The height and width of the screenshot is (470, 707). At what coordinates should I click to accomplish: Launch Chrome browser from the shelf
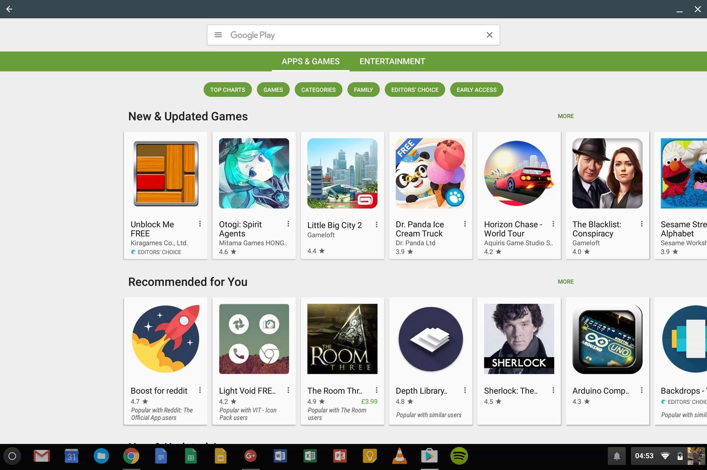[x=131, y=456]
